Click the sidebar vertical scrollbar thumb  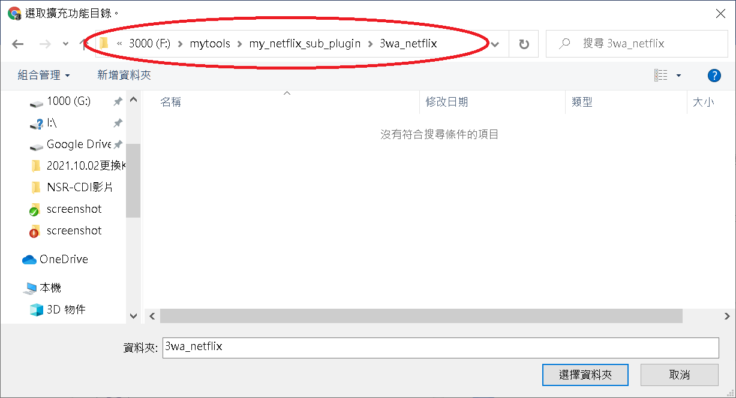point(133,180)
